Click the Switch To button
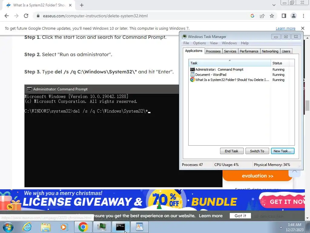 (257, 151)
